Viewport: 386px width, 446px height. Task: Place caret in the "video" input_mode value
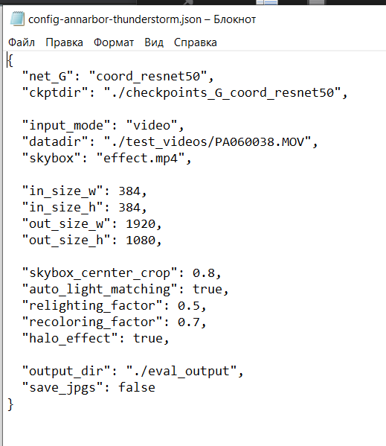tap(152, 125)
